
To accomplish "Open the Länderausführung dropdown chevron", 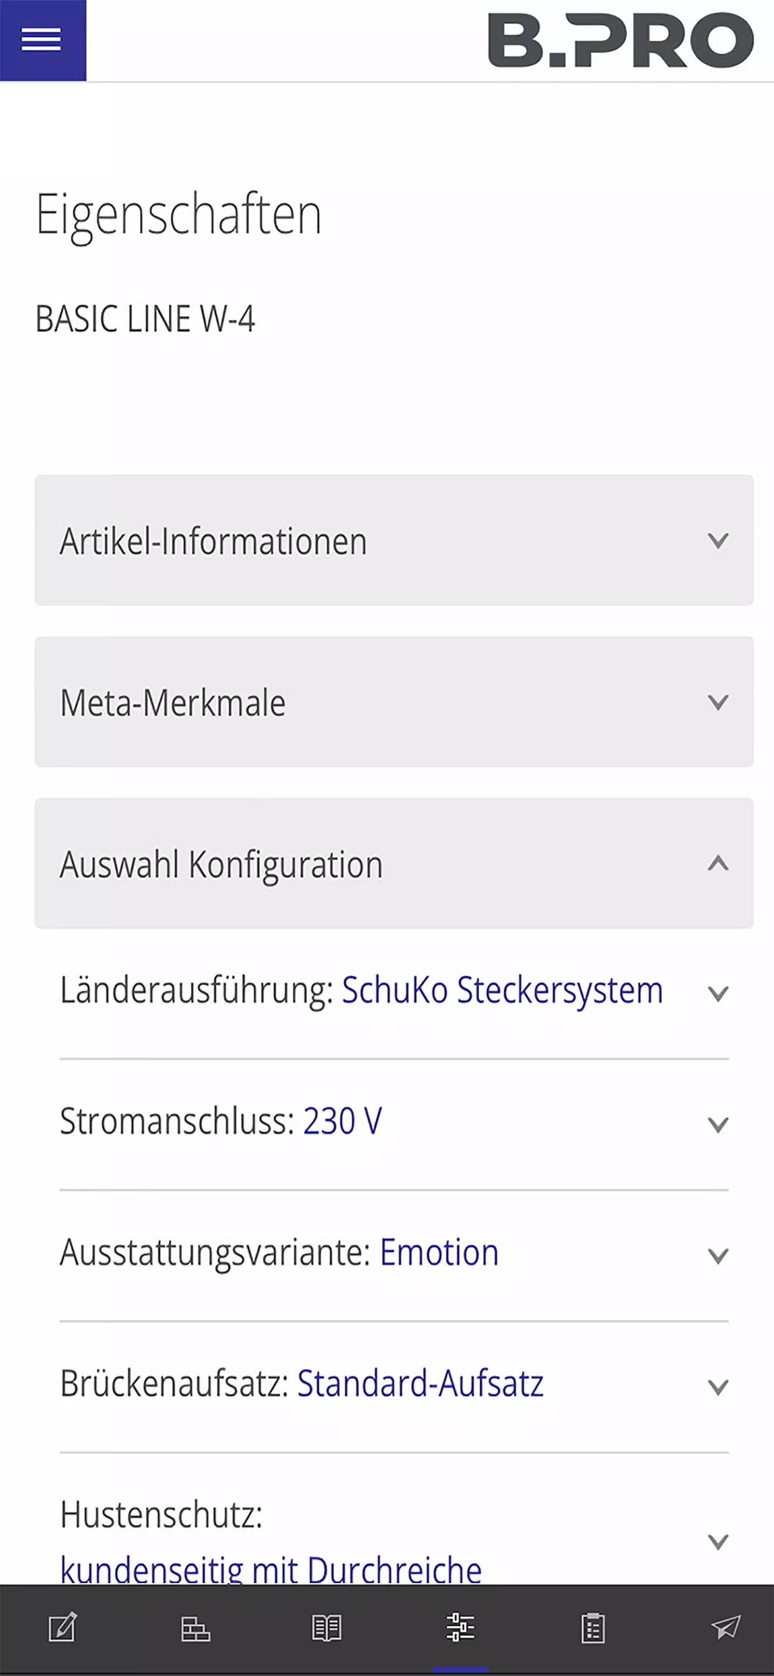I will (718, 993).
